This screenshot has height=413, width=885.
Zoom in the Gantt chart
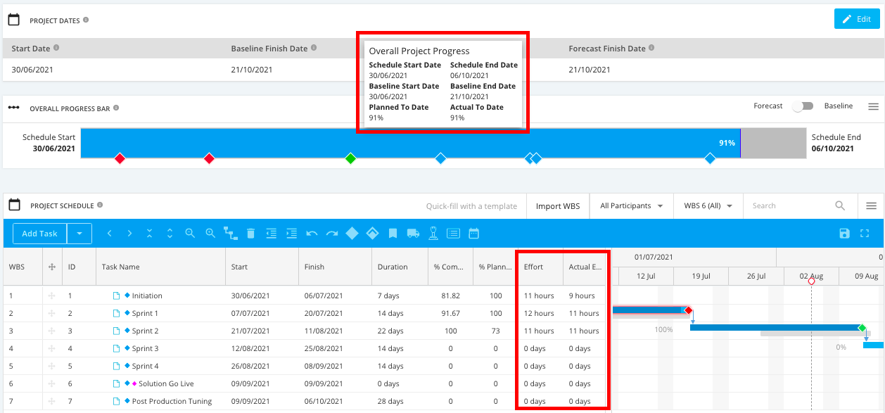pos(210,233)
